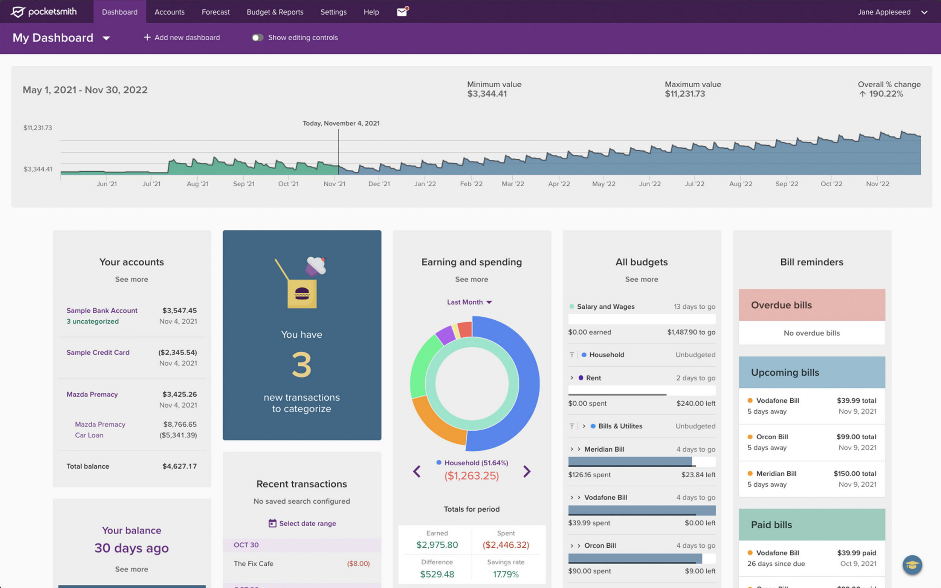Toggle Show editing controls switch
Screen dimensions: 941x588
[x=257, y=38]
